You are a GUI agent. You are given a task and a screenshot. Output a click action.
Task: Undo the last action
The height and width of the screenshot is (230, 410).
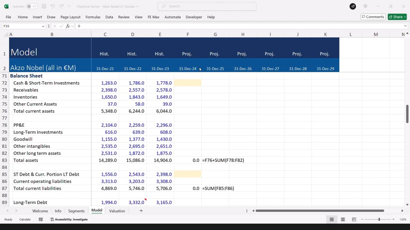click(x=53, y=6)
